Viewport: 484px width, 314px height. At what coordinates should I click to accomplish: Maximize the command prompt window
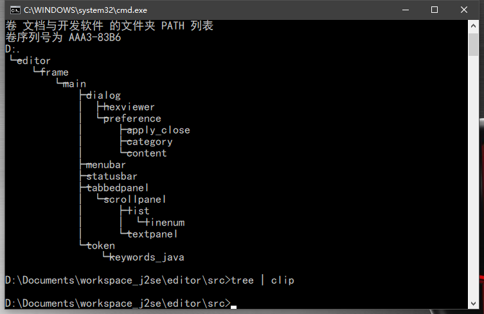[x=435, y=10]
